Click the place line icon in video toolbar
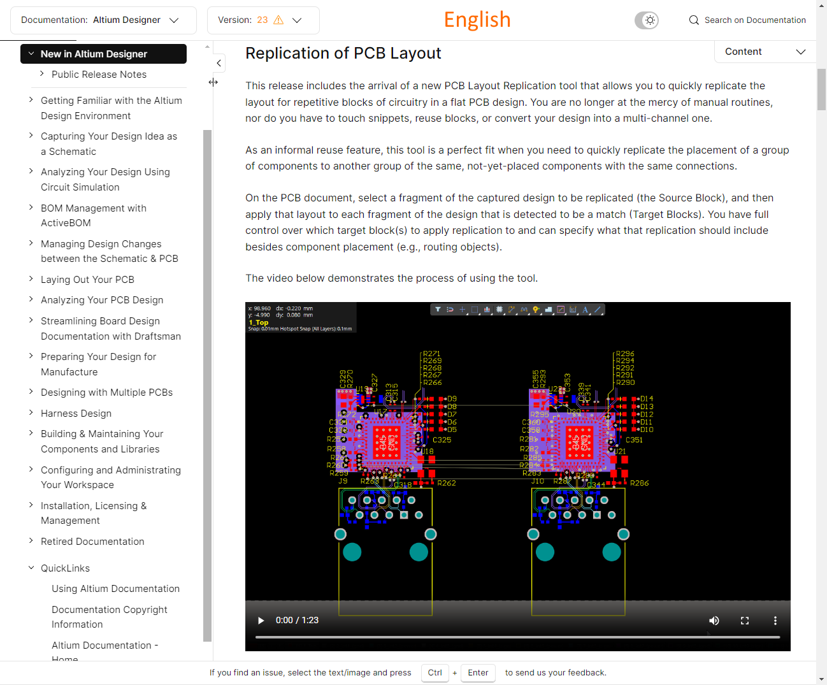 click(598, 310)
